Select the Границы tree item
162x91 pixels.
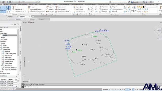pyautogui.click(x=7, y=51)
